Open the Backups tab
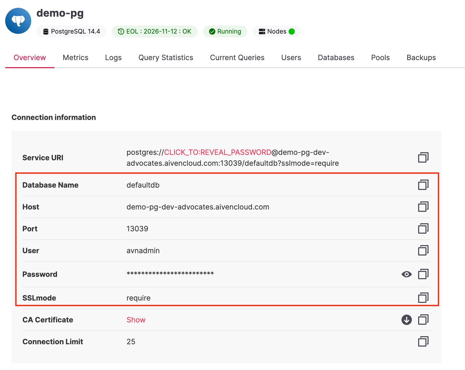This screenshot has width=465, height=370. pyautogui.click(x=421, y=58)
